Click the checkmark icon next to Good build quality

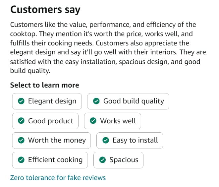coord(96,101)
